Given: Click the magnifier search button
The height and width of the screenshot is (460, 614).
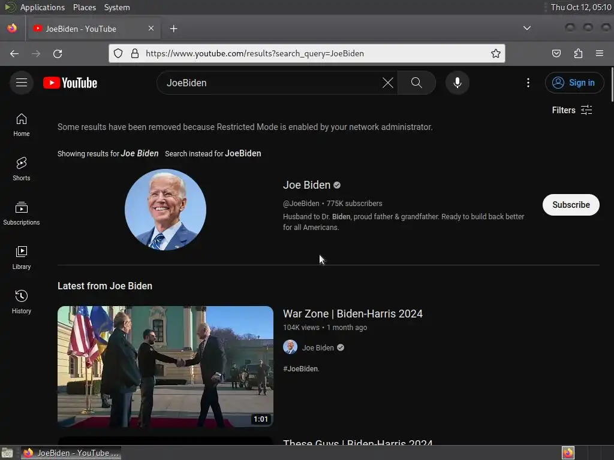Looking at the screenshot, I should tap(417, 83).
